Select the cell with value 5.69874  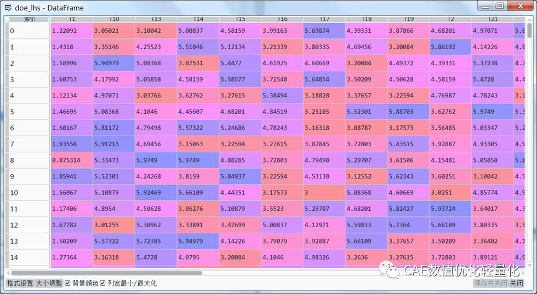point(324,31)
